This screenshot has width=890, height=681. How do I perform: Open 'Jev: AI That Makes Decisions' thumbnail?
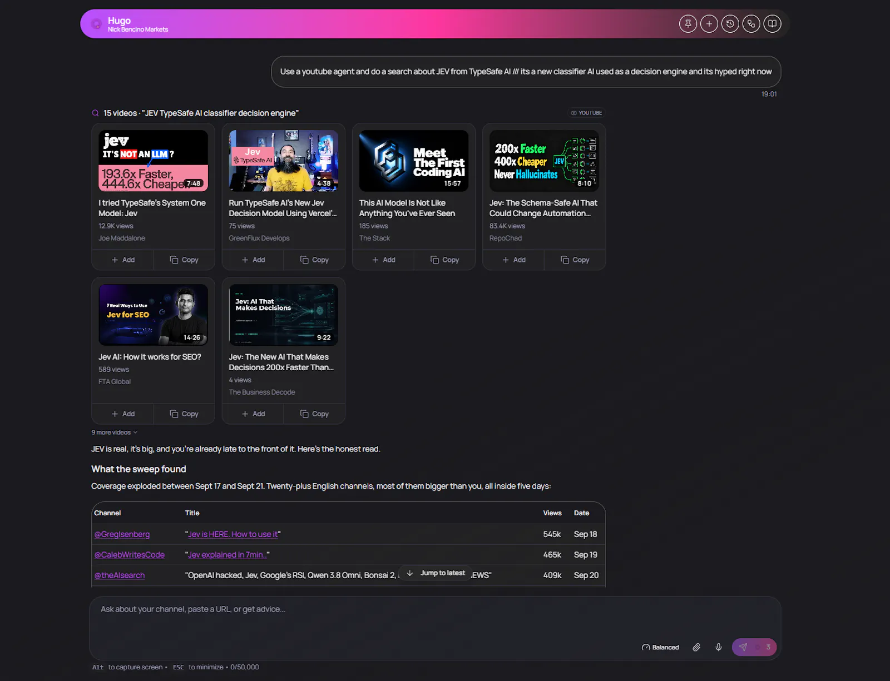(x=284, y=315)
